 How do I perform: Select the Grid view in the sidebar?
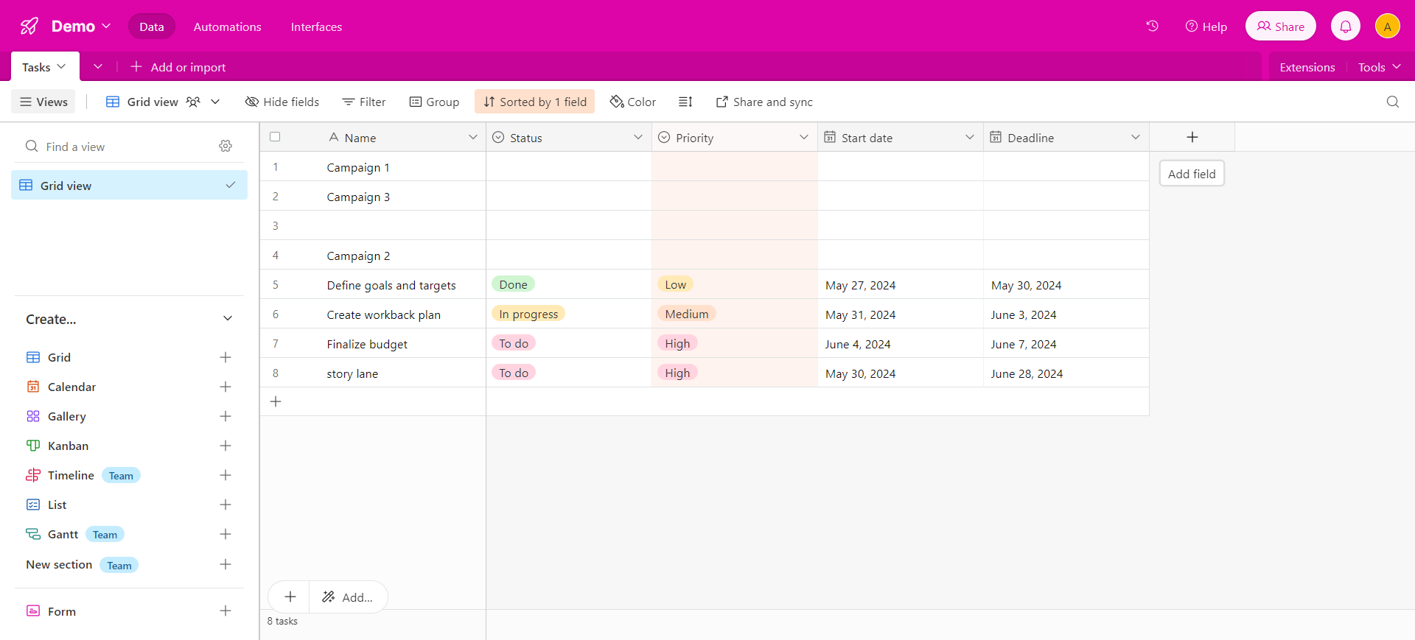click(129, 185)
